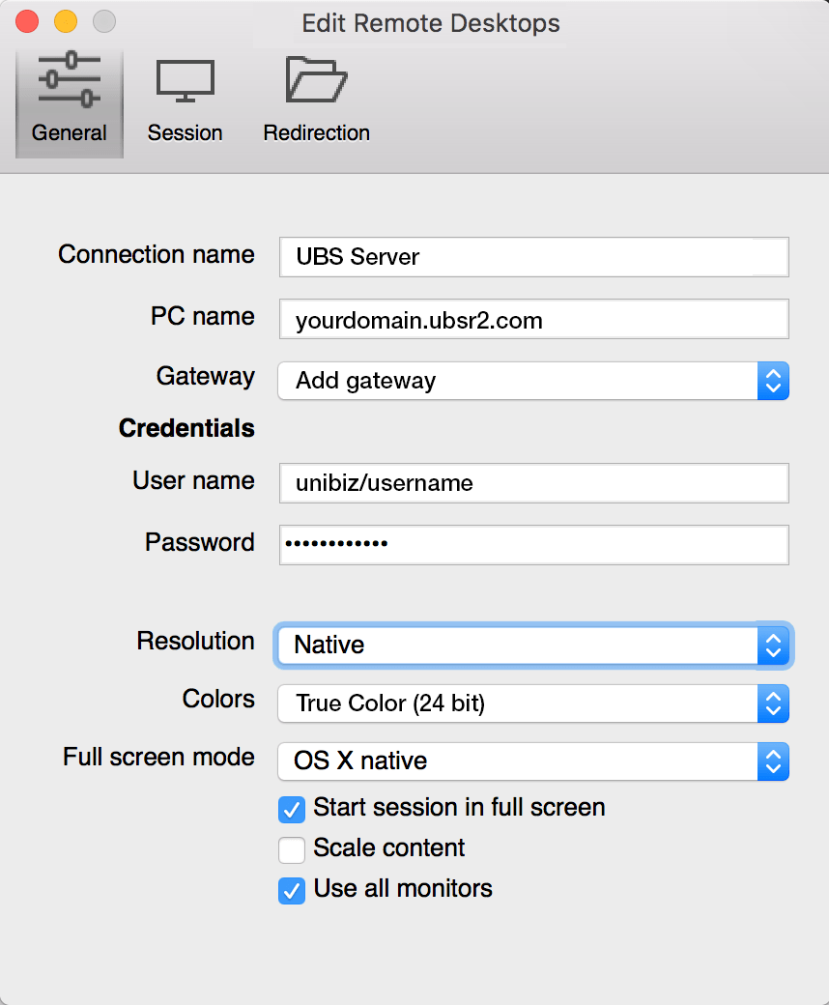
Task: Select the General settings icon
Action: click(x=69, y=100)
